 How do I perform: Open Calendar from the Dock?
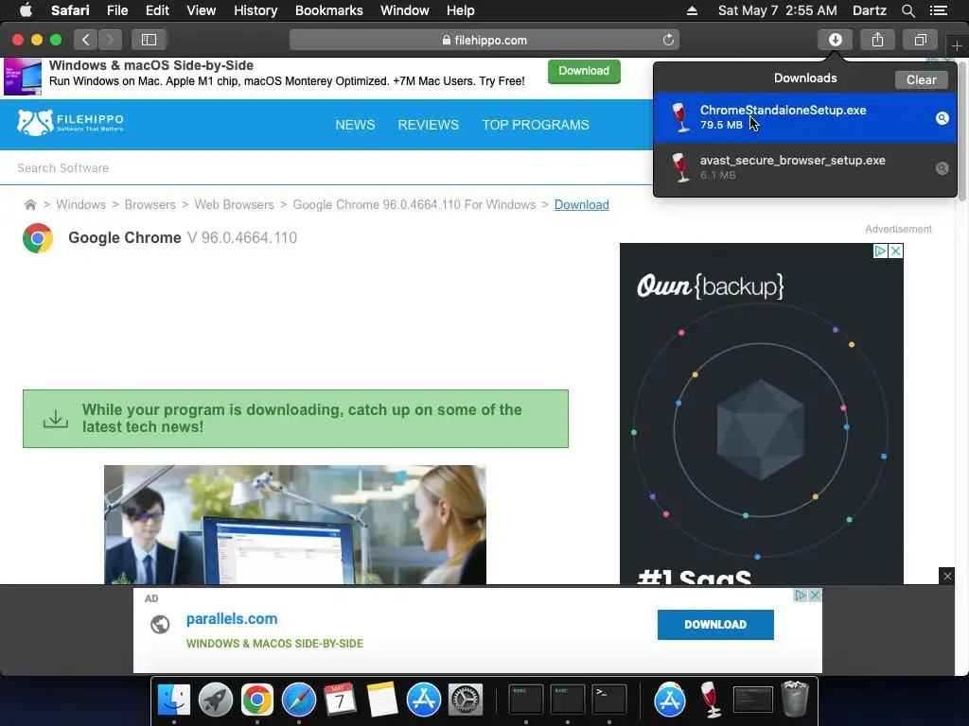point(340,700)
